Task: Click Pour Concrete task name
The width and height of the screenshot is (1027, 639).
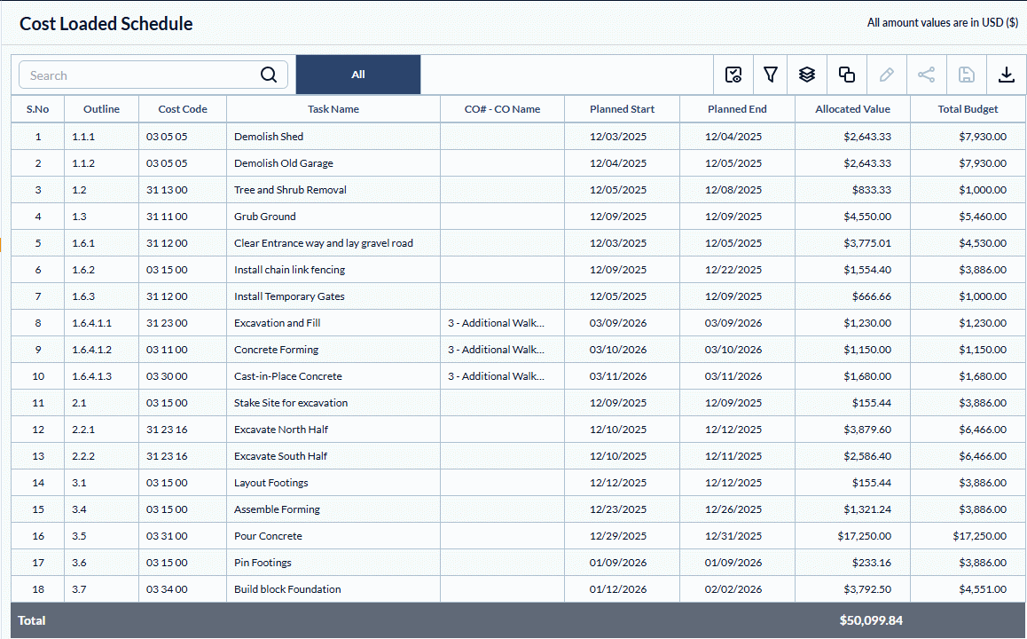Action: click(268, 536)
